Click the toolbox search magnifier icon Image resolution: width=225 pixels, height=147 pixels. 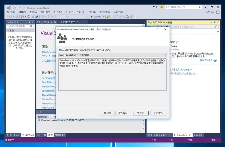[31, 26]
